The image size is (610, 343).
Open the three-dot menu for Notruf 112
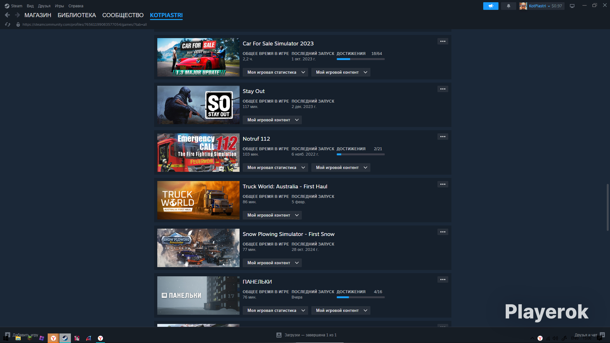pos(443,137)
